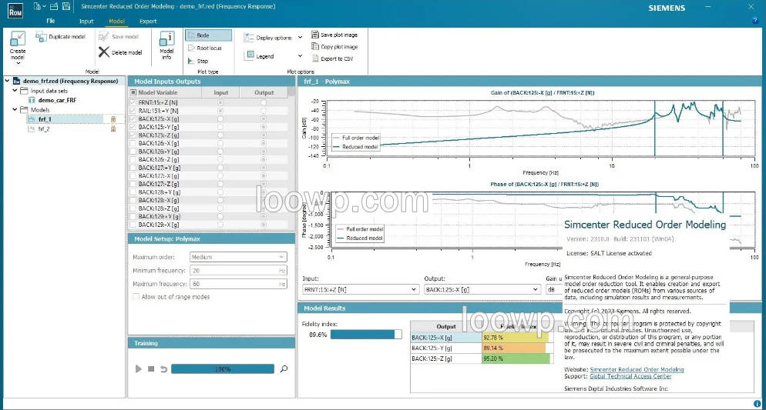Toggle the RAIL:151:-Y [N] variable checkbox
The image size is (766, 410).
coord(133,111)
